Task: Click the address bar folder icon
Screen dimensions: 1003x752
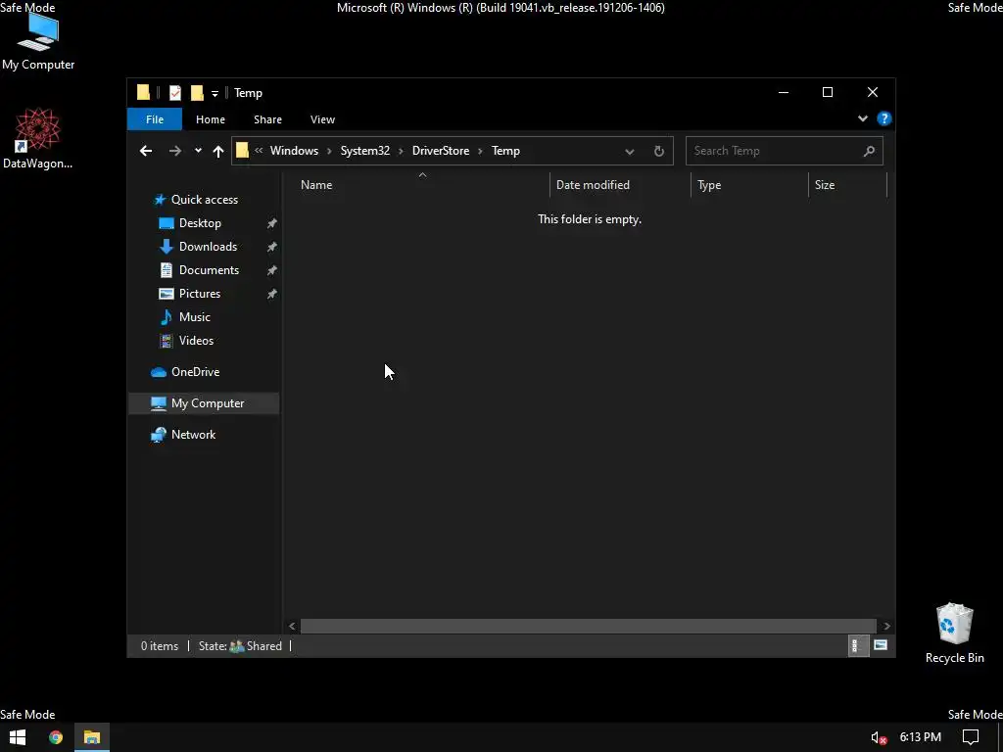Action: 242,150
